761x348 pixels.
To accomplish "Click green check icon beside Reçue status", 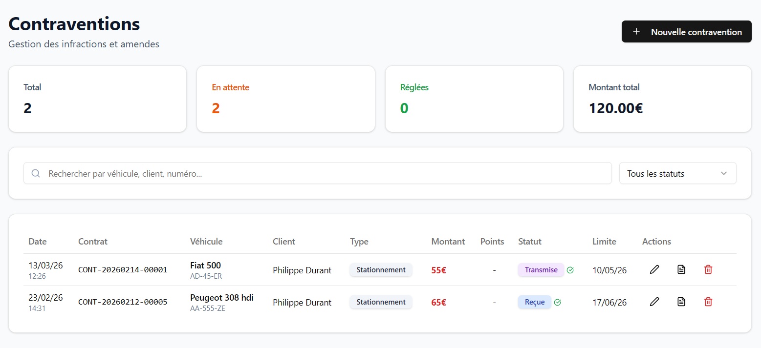I will click(558, 302).
